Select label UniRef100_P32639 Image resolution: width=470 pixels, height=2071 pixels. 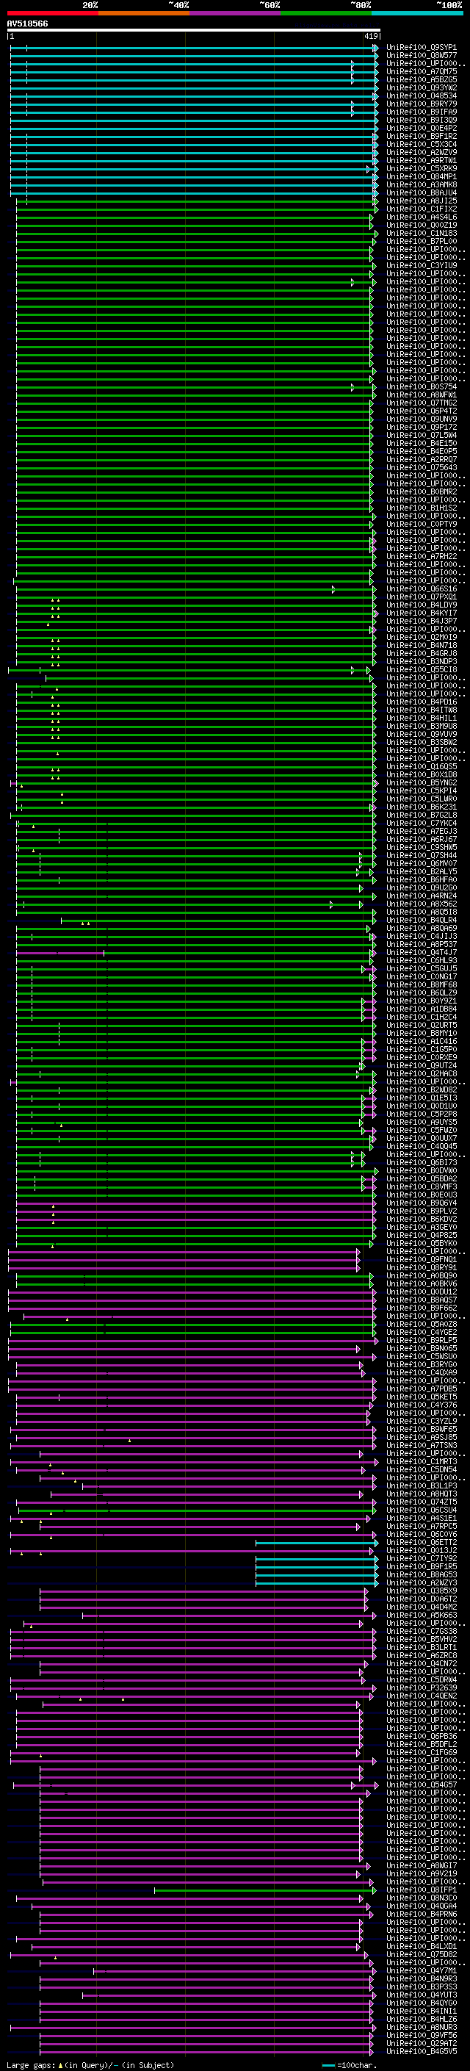[421, 1688]
